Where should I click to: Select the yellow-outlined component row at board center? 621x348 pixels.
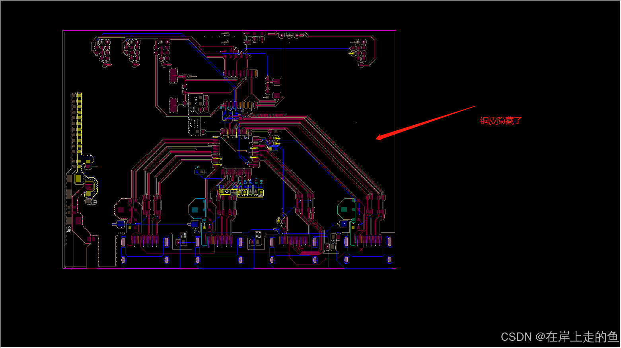(241, 193)
